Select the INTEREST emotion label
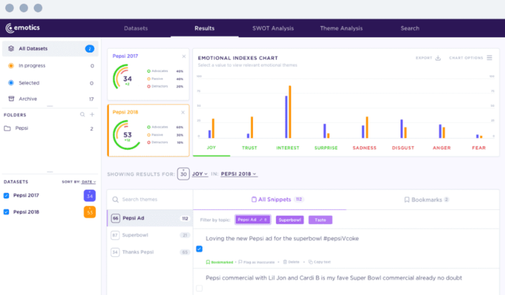 tap(288, 148)
